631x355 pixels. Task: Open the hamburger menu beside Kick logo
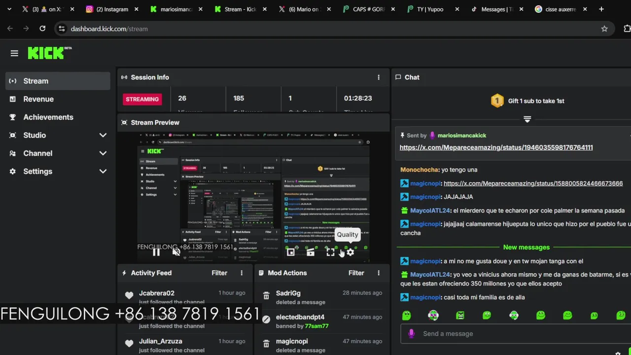pyautogui.click(x=14, y=53)
